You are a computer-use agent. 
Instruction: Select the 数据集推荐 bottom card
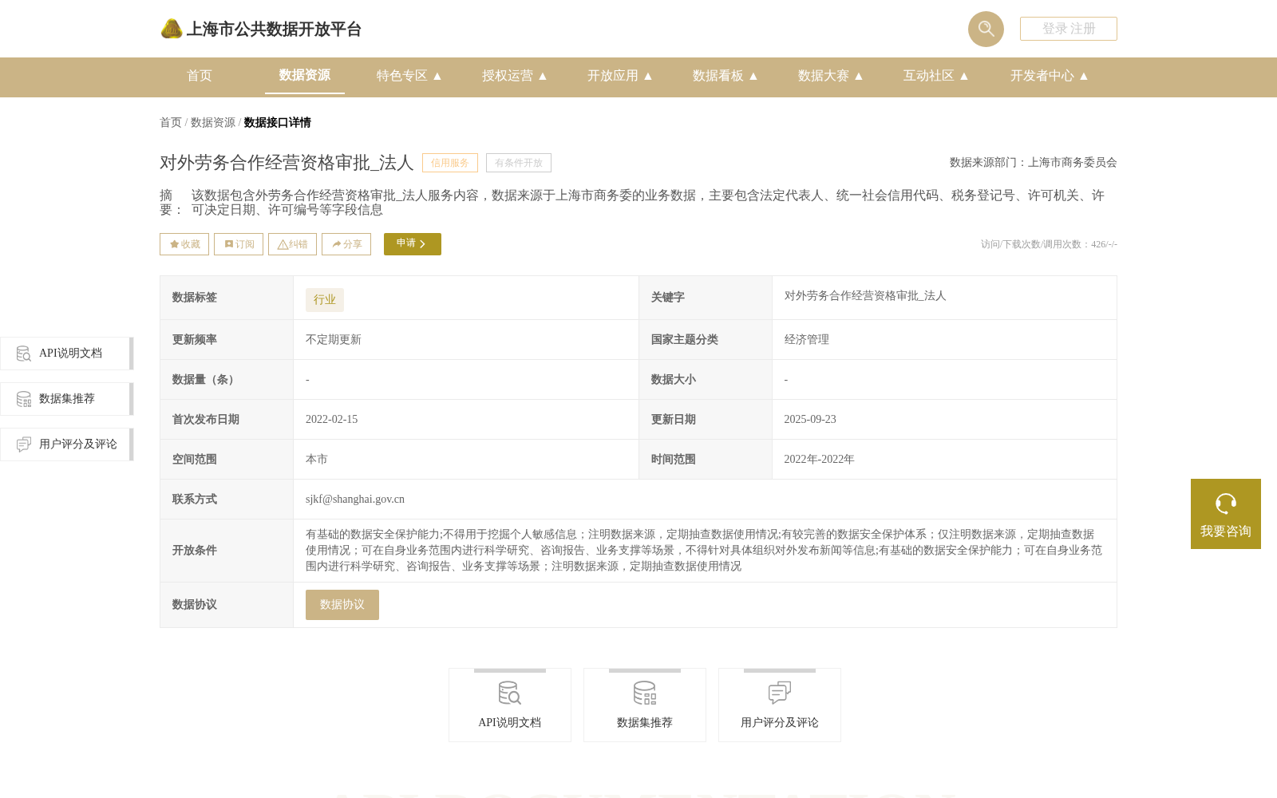coord(645,705)
